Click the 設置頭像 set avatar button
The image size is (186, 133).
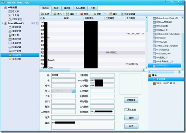pos(131,100)
